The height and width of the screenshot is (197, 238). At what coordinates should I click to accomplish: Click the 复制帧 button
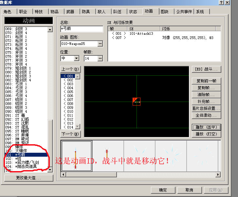(206, 88)
